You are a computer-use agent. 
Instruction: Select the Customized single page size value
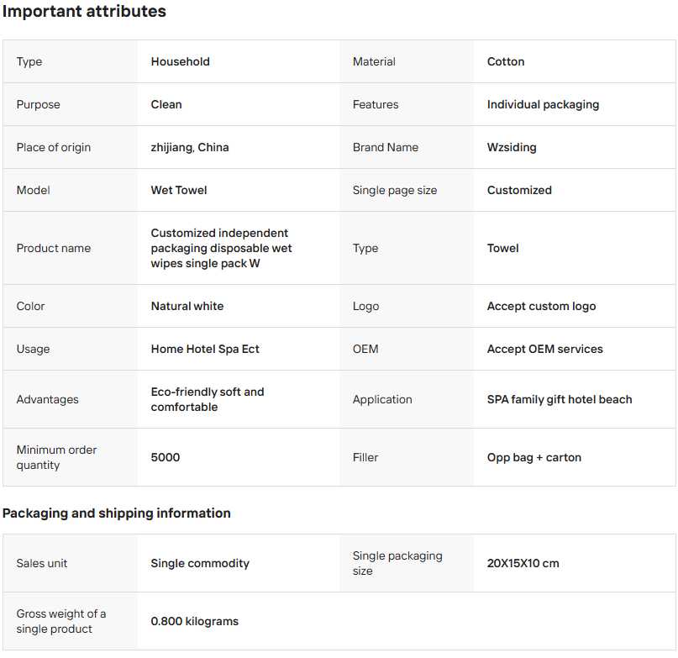tap(519, 191)
